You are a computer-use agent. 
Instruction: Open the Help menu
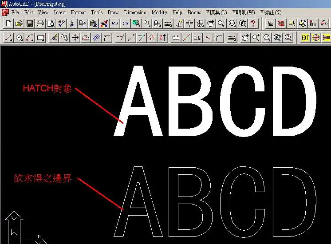point(177,12)
